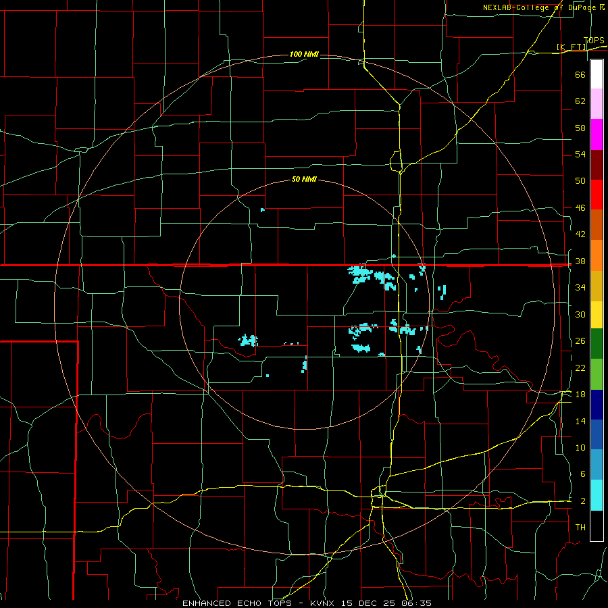Click the dark red 50-54 kft legend color
The image size is (608, 608).
(x=597, y=165)
